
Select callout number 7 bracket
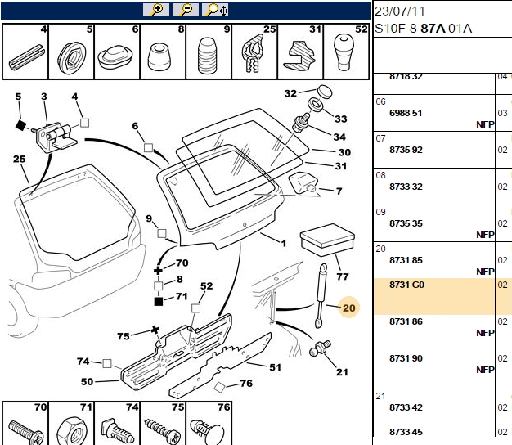click(339, 191)
